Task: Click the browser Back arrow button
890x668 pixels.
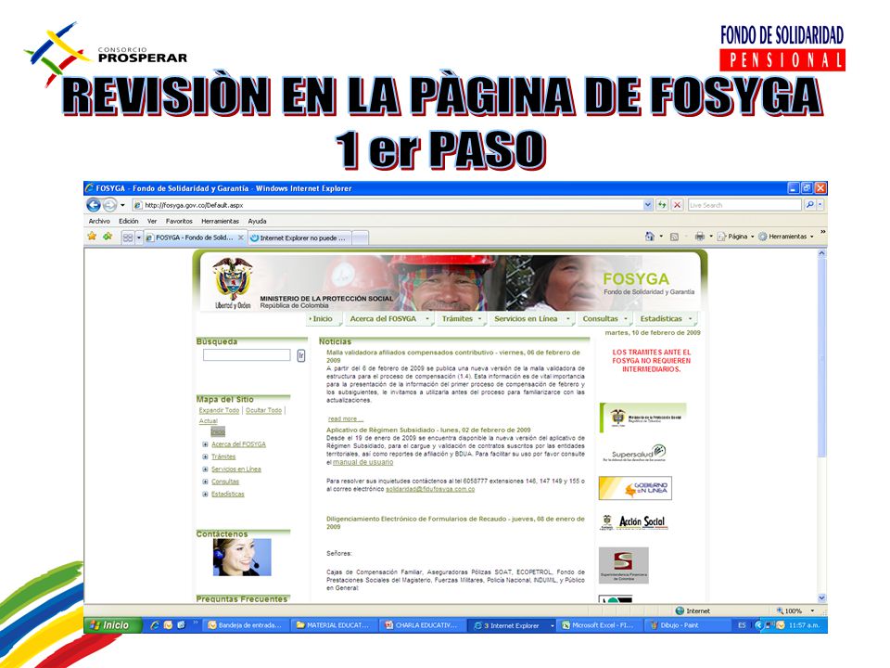Action: (x=93, y=205)
